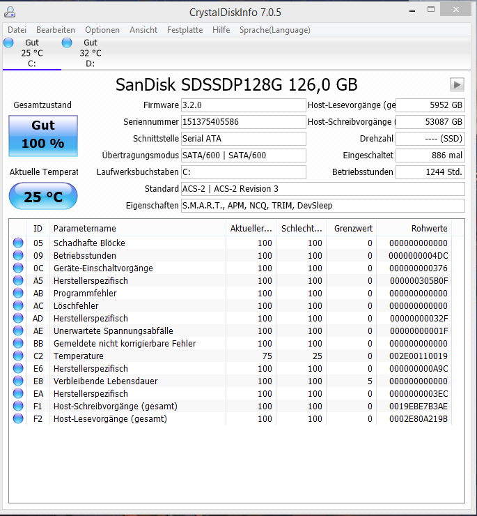Click raw value 002E00110019
Screen dimensions: 477x516
coord(418,356)
